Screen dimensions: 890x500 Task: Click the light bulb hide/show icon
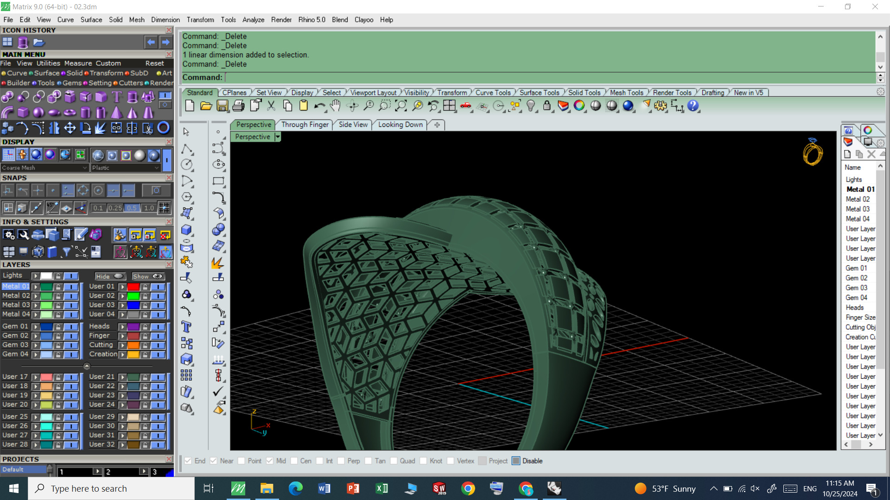(x=531, y=106)
